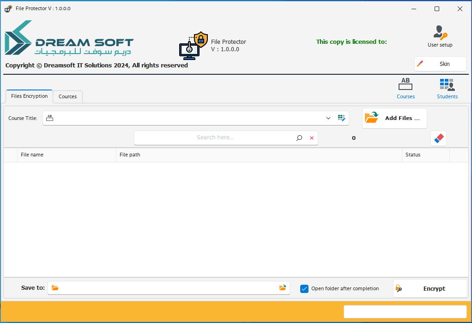Viewport: 472px width, 323px height.
Task: Click the edit courses grid icon
Action: coord(341,118)
